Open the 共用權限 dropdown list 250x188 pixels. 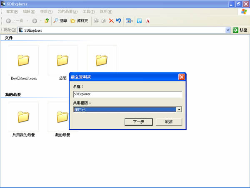(x=179, y=109)
